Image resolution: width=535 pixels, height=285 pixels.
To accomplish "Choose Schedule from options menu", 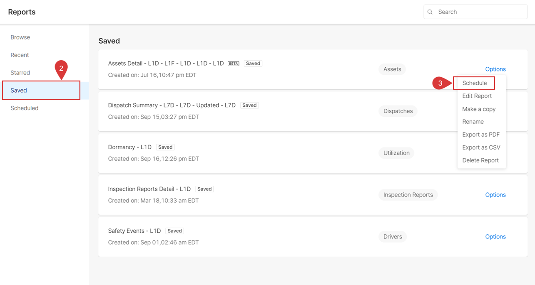I will click(474, 83).
